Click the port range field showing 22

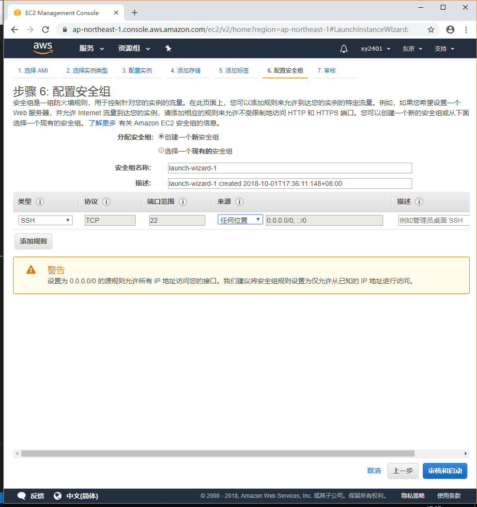click(x=177, y=220)
